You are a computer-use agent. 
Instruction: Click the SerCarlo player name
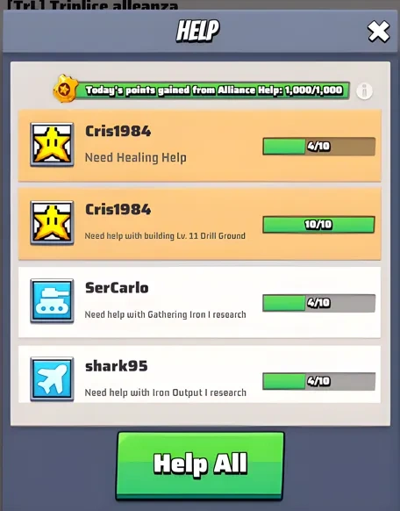pyautogui.click(x=117, y=288)
